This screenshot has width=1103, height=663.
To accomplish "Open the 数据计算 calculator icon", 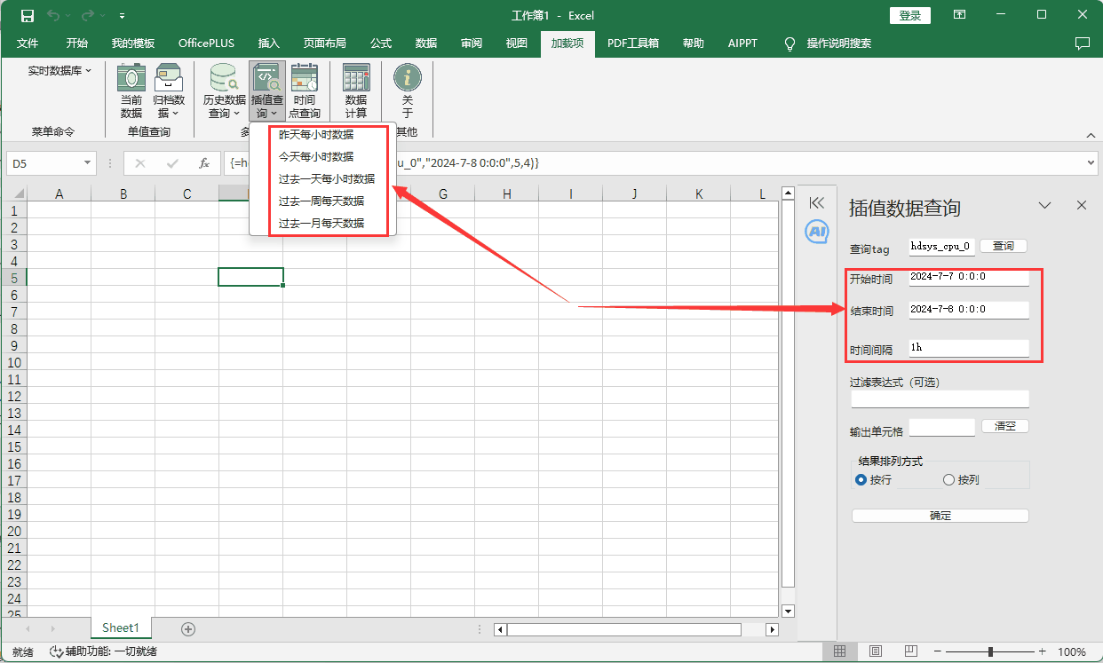I will click(356, 77).
